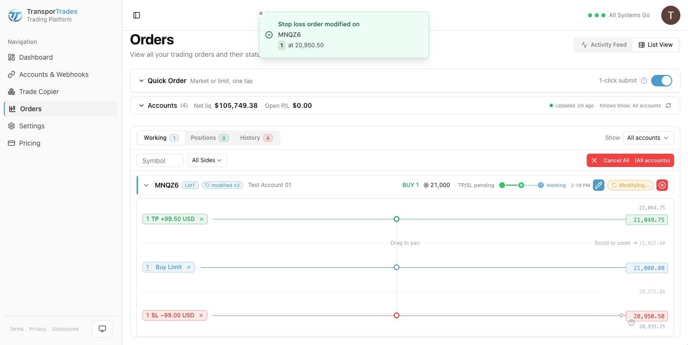Collapse the MNQZ6 order row

tap(146, 185)
